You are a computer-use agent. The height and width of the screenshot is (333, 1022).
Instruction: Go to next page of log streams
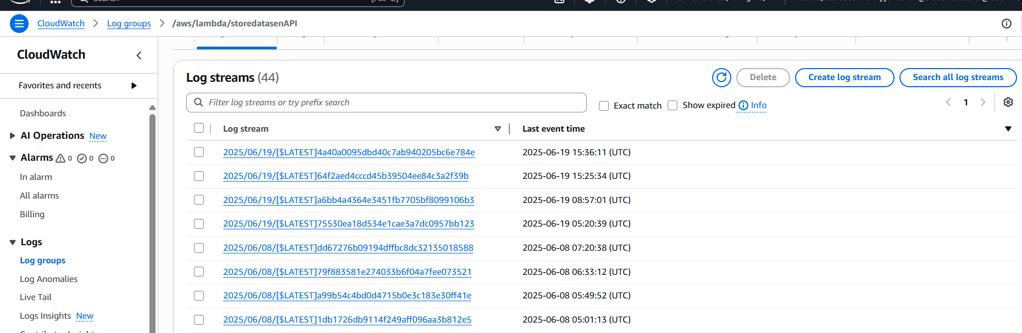[982, 103]
